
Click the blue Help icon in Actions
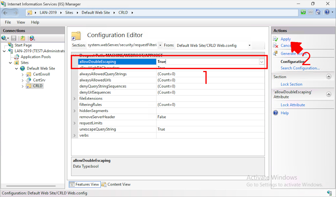(x=276, y=113)
